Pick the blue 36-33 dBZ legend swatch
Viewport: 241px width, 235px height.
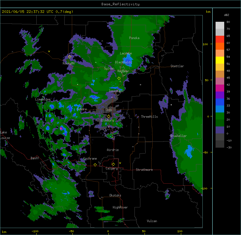tap(220, 102)
